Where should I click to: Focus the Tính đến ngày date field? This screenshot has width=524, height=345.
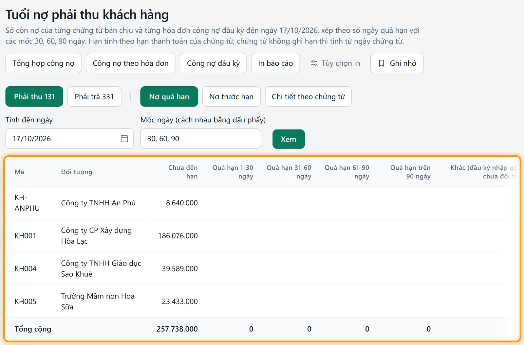click(x=69, y=139)
